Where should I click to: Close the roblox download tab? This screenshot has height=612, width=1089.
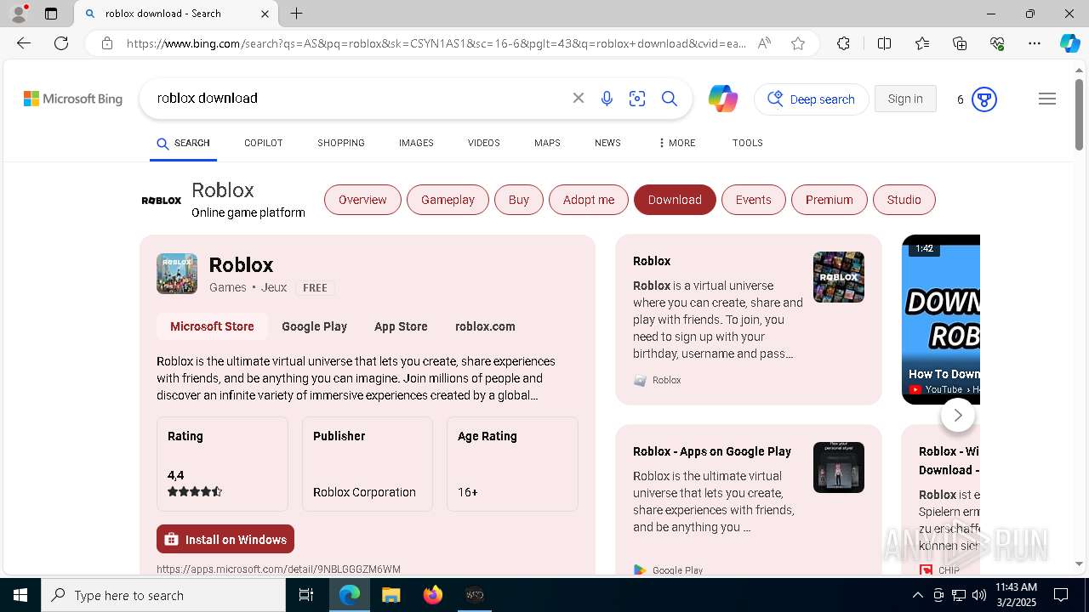[265, 14]
